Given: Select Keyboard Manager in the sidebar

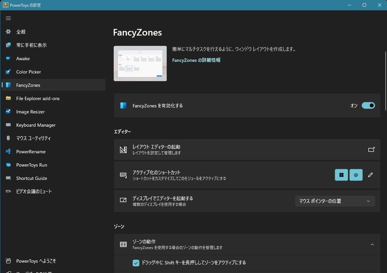Looking at the screenshot, I should (54, 125).
